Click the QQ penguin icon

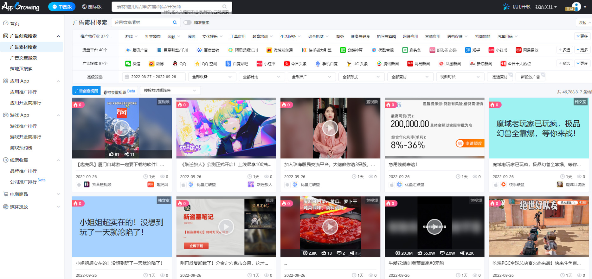coord(175,64)
